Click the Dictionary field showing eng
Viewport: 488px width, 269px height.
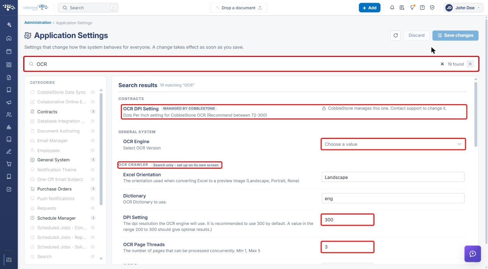393,198
